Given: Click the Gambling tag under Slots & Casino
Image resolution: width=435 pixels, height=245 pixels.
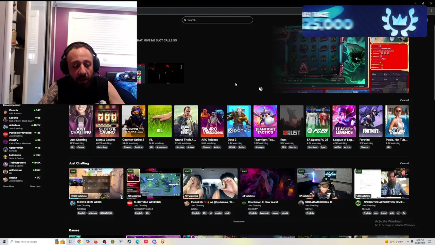Looking at the screenshot, I should tap(102, 147).
